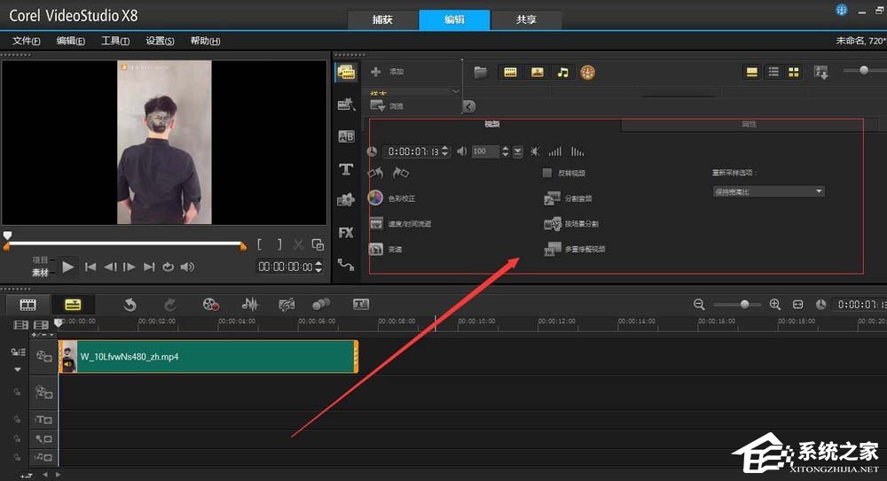Set mark-out with right bracket icon
Screen dimensions: 887x481
[279, 244]
